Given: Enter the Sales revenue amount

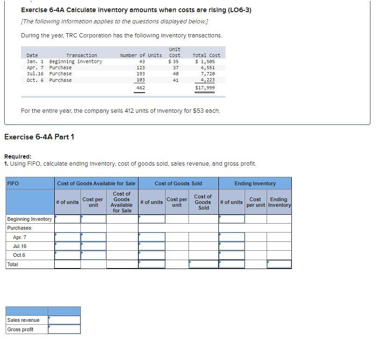Looking at the screenshot, I should point(64,320).
